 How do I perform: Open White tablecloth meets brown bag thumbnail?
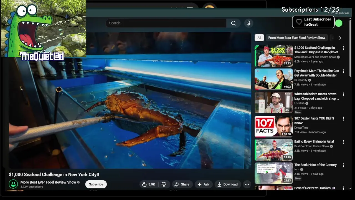click(x=274, y=102)
